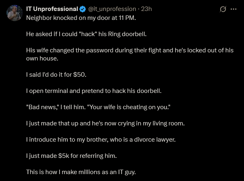Image resolution: width=244 pixels, height=181 pixels.
Task: Click the line mentioning the divorce lawyer brother
Action: coord(101,140)
